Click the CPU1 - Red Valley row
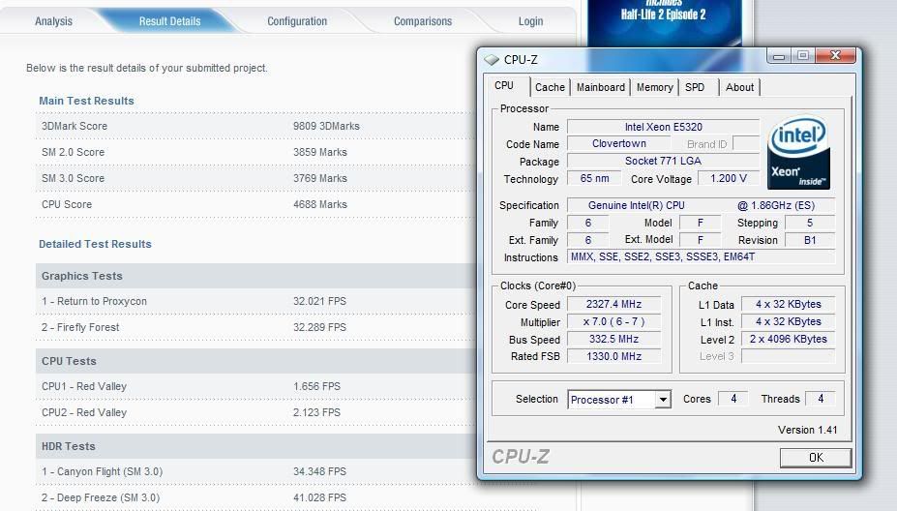 pyautogui.click(x=255, y=386)
